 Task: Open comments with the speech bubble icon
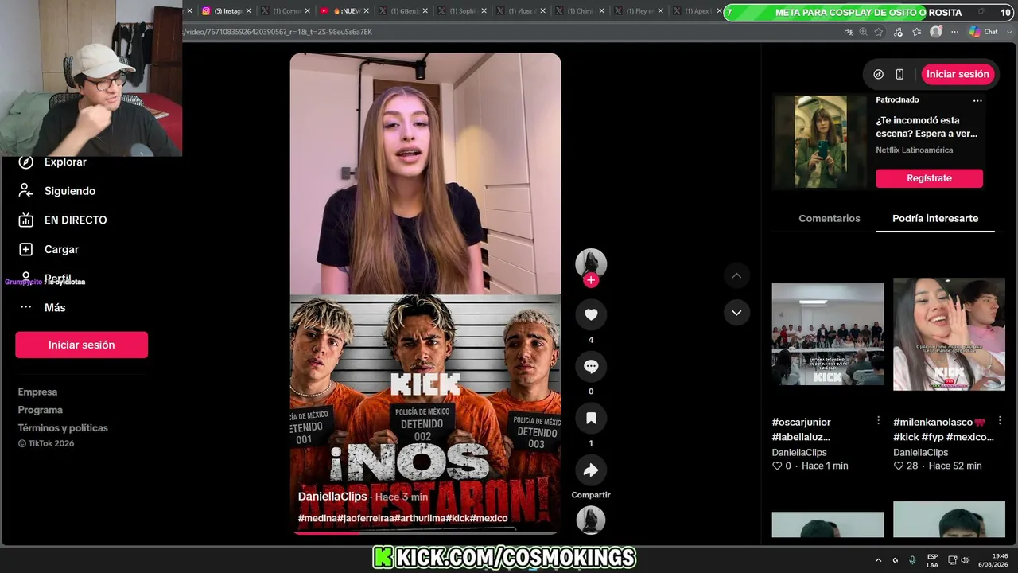tap(591, 366)
